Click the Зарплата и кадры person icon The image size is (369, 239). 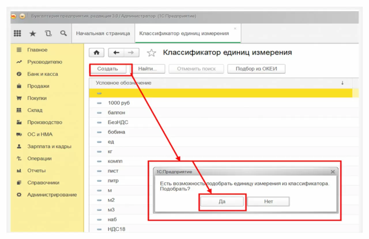[19, 146]
